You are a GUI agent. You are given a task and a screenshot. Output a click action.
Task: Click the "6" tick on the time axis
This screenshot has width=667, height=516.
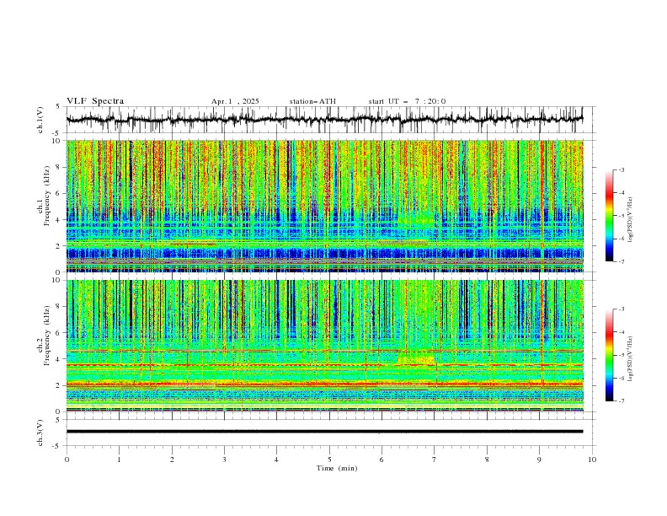click(382, 460)
